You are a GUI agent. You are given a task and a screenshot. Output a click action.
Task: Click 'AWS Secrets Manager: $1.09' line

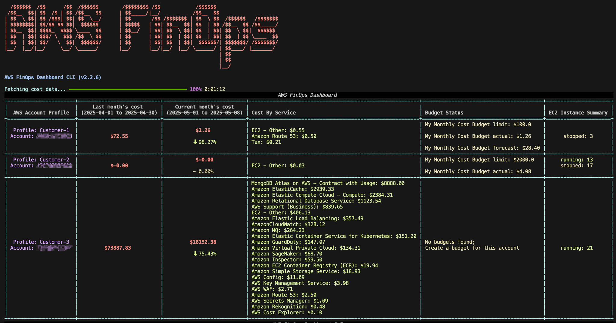coord(290,301)
